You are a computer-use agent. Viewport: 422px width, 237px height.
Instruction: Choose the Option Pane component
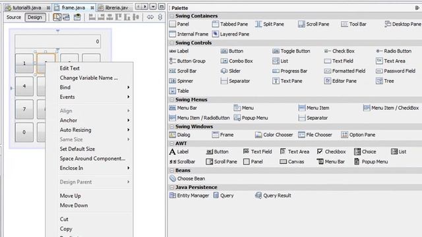358,134
